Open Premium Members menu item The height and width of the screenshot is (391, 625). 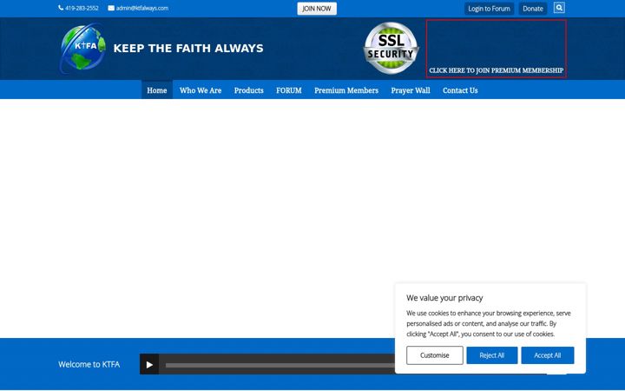[x=346, y=90]
